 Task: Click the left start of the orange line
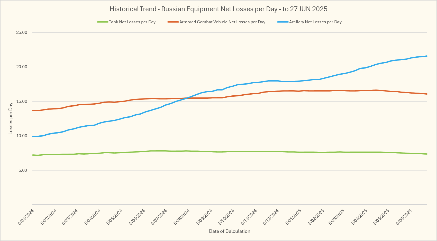33,111
